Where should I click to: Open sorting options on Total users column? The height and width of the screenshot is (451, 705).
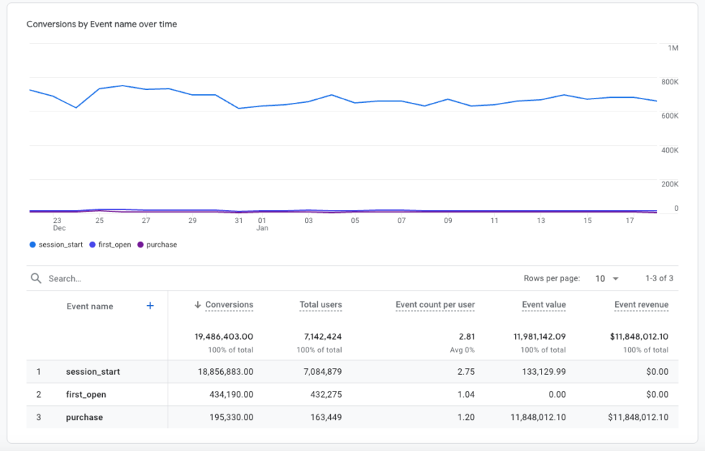321,304
